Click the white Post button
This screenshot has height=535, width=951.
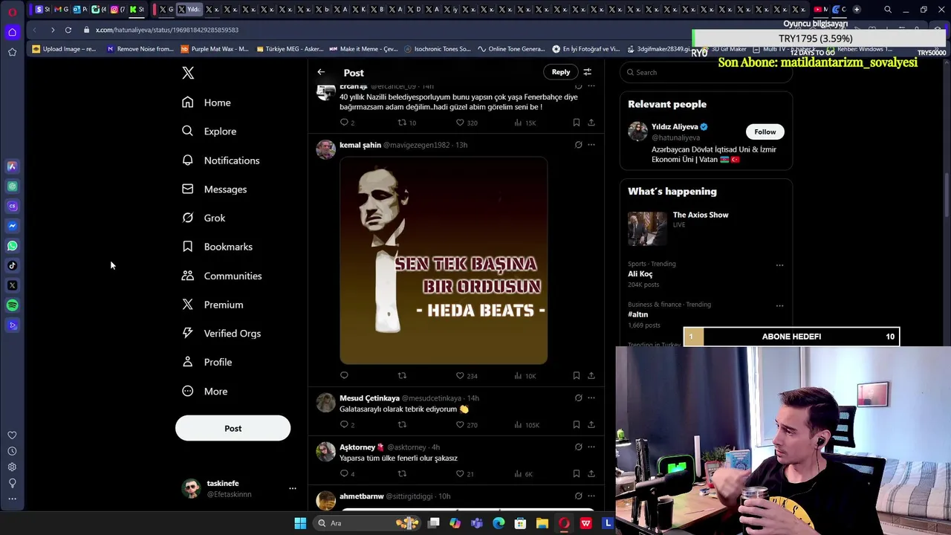233,428
